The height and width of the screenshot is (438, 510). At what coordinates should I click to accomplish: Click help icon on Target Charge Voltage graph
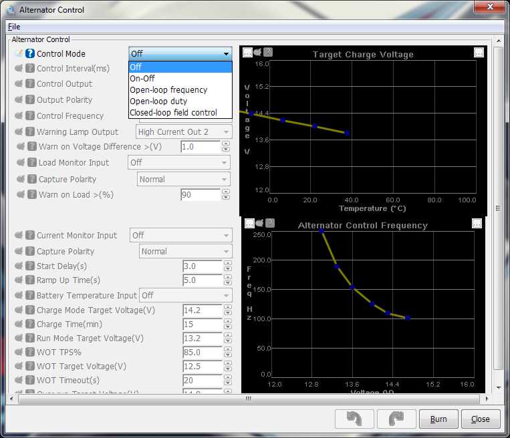pos(268,52)
